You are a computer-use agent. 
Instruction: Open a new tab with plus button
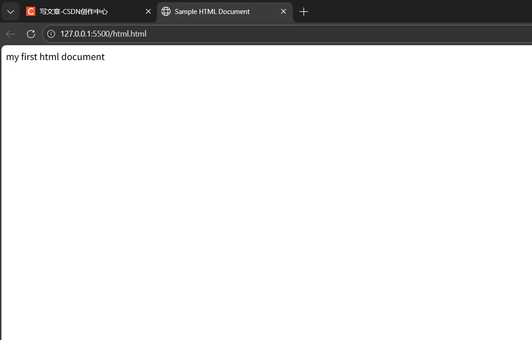[x=304, y=12]
